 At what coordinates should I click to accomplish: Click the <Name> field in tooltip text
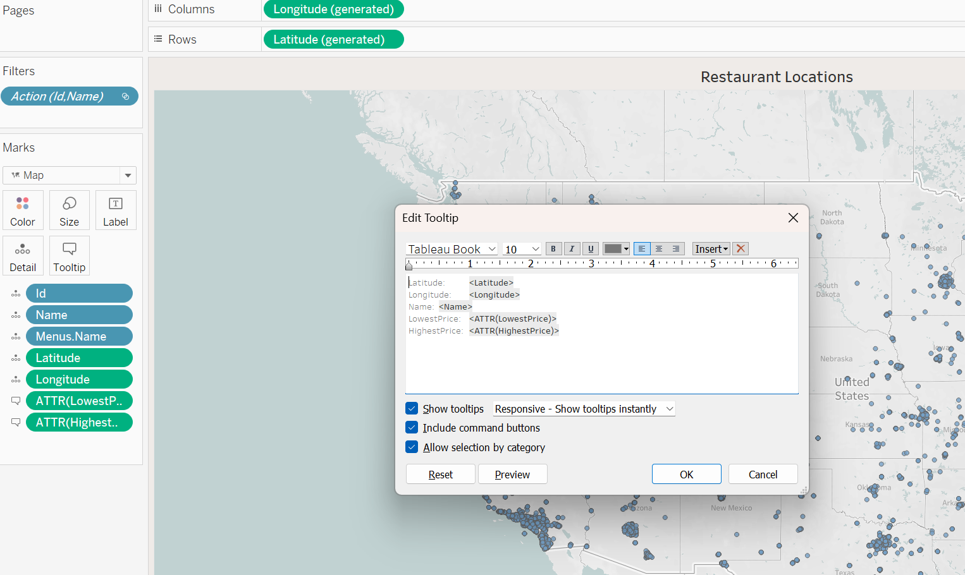pyautogui.click(x=455, y=307)
